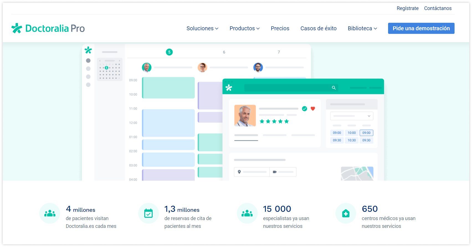Click the map thumbnail in the profile
This screenshot has width=472, height=247.
pyautogui.click(x=357, y=173)
